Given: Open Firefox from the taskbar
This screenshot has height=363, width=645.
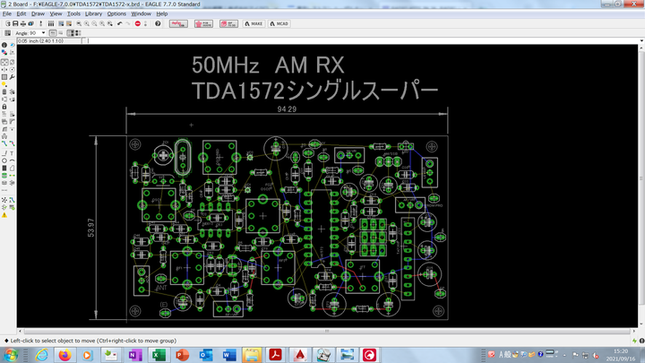Looking at the screenshot, I should click(64, 355).
